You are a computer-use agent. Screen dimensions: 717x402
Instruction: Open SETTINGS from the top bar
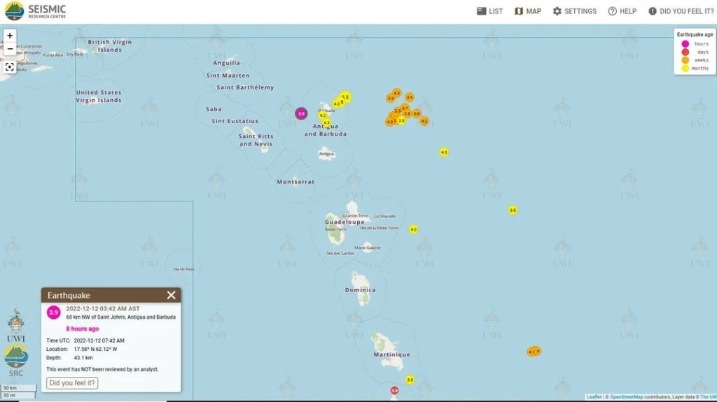(574, 11)
